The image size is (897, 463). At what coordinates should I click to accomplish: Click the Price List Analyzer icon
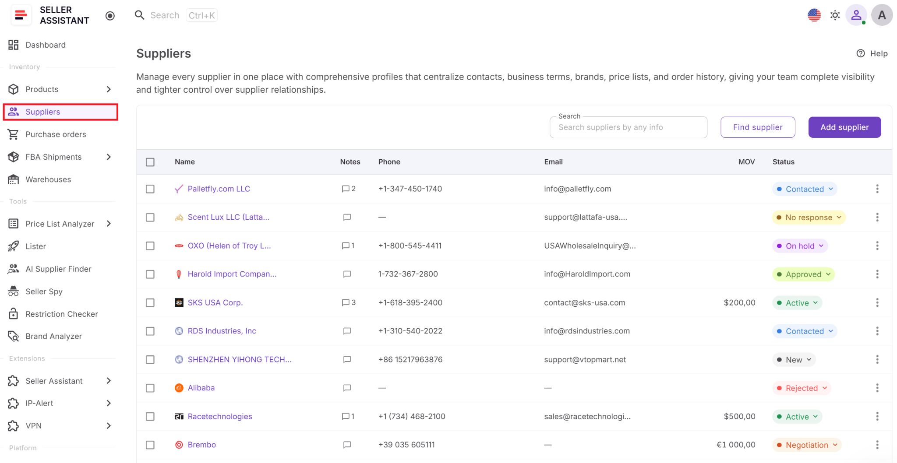[x=14, y=224]
